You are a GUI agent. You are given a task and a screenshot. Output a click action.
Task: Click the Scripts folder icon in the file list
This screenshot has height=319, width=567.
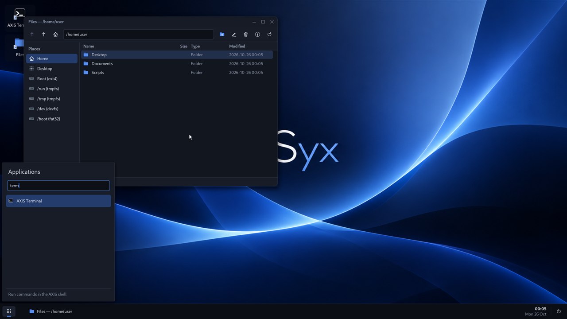[86, 73]
